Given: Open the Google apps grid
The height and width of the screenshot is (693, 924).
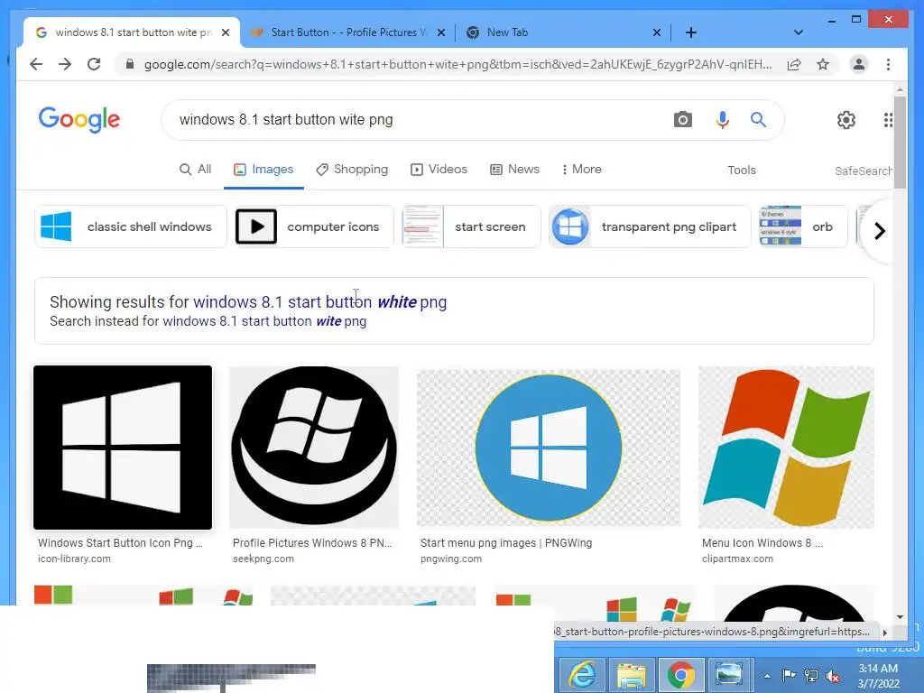Looking at the screenshot, I should 888,120.
